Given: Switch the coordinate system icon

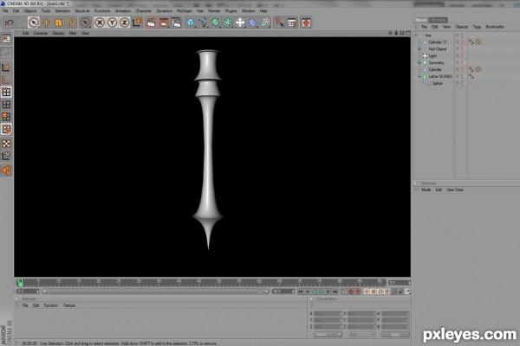Looking at the screenshot, I should click(137, 22).
